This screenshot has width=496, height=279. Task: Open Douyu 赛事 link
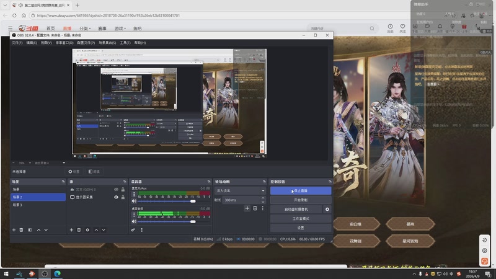tap(102, 29)
